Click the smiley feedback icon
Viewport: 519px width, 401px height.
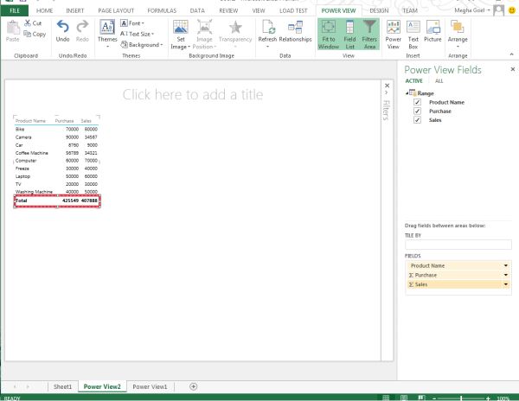(512, 10)
